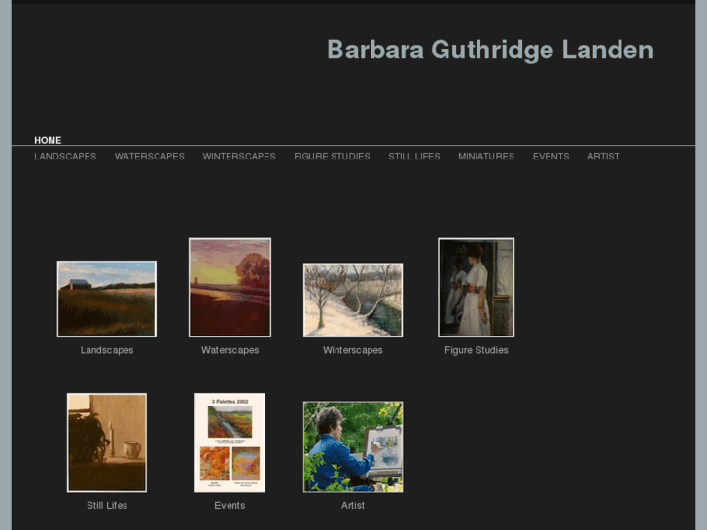
Task: Click the Figure Studies caption link
Action: click(x=477, y=350)
